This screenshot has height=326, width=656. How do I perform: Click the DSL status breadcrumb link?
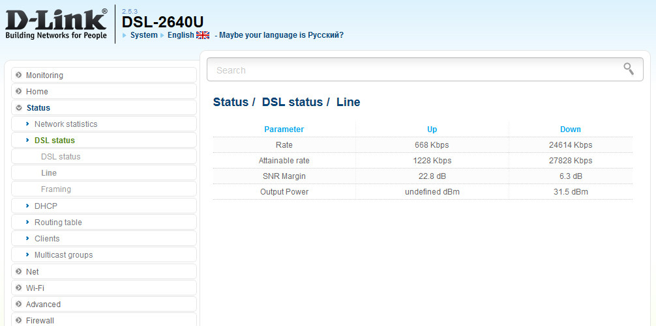click(x=292, y=102)
